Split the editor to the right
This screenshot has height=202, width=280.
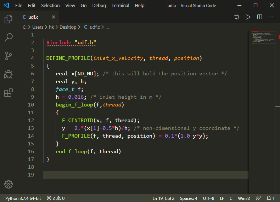pos(259,17)
